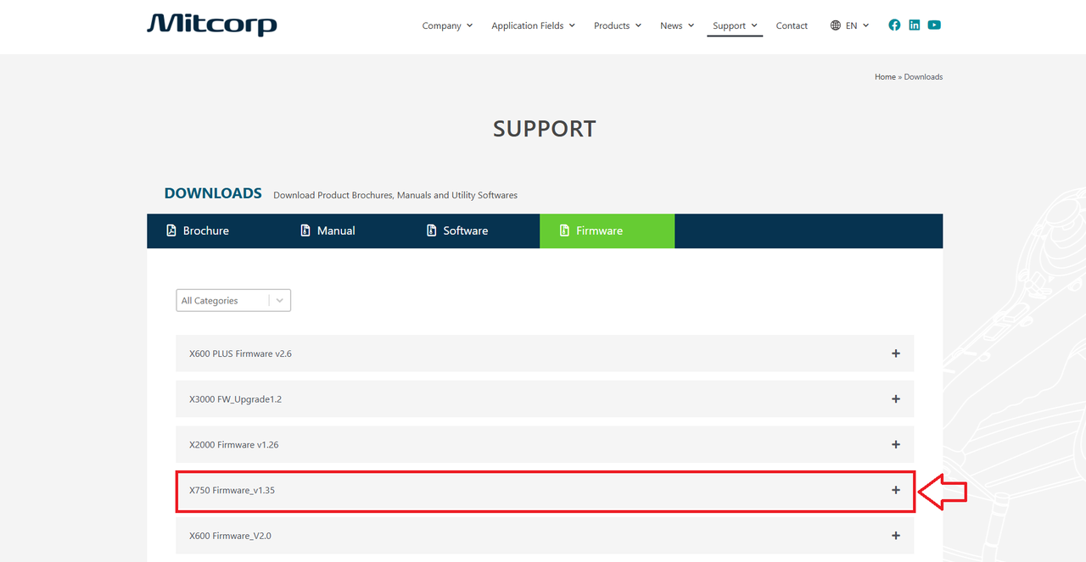Click the X750 Firmware_v1.35 title

[232, 490]
